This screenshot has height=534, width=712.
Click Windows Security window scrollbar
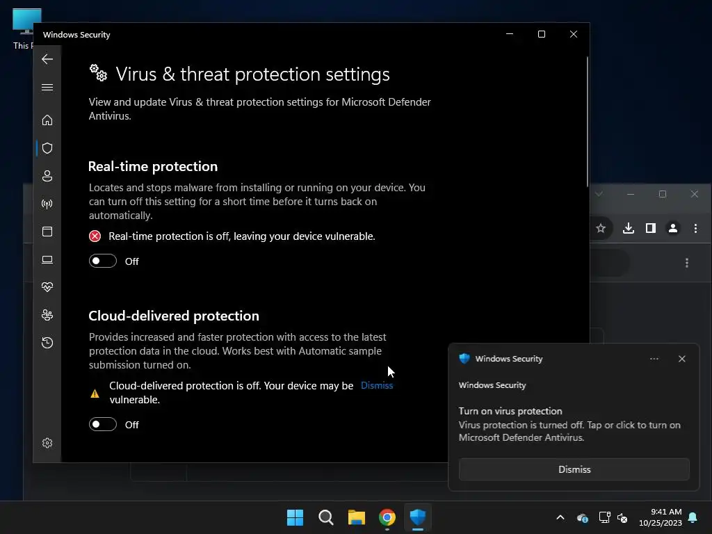(587, 122)
